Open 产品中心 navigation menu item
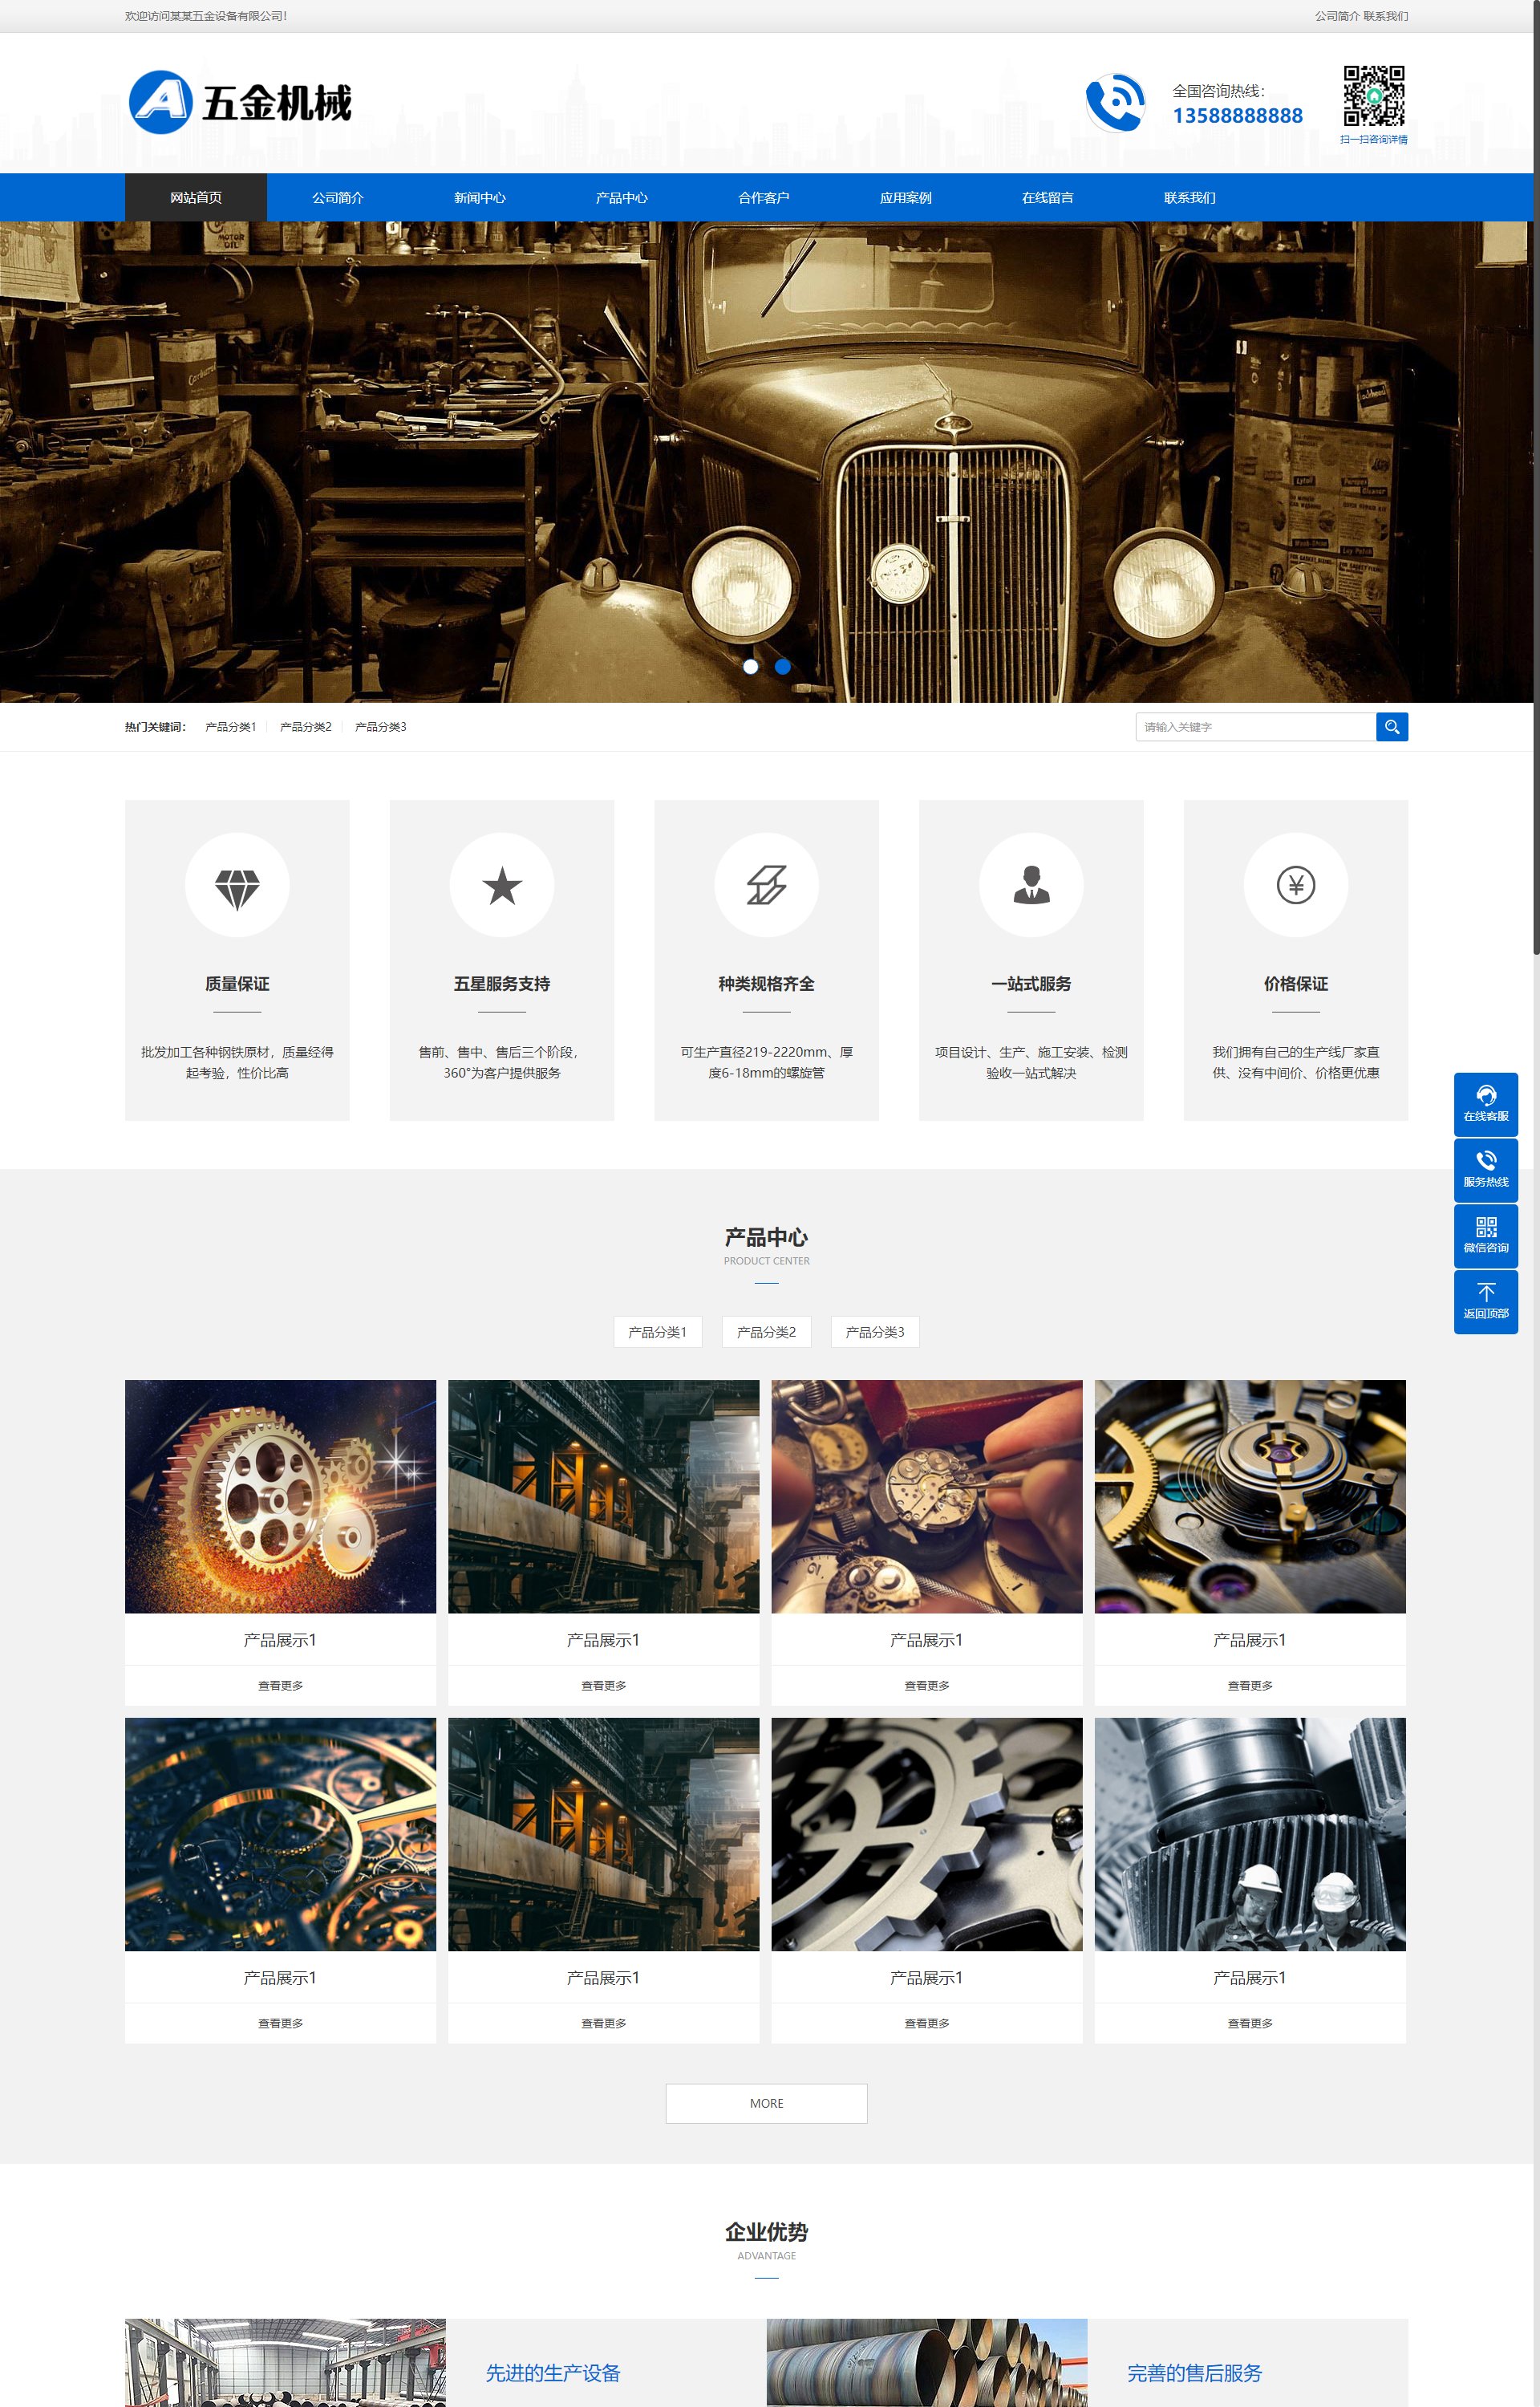Viewport: 1540px width, 2407px height. [x=621, y=198]
